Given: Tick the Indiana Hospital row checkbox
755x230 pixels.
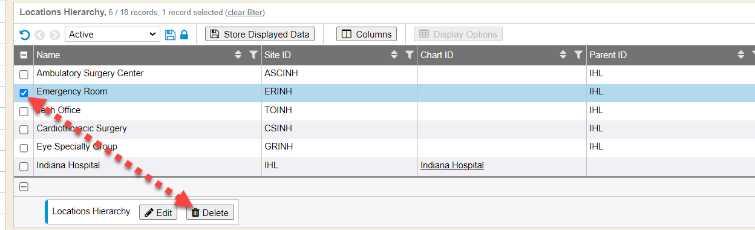Looking at the screenshot, I should [x=24, y=166].
